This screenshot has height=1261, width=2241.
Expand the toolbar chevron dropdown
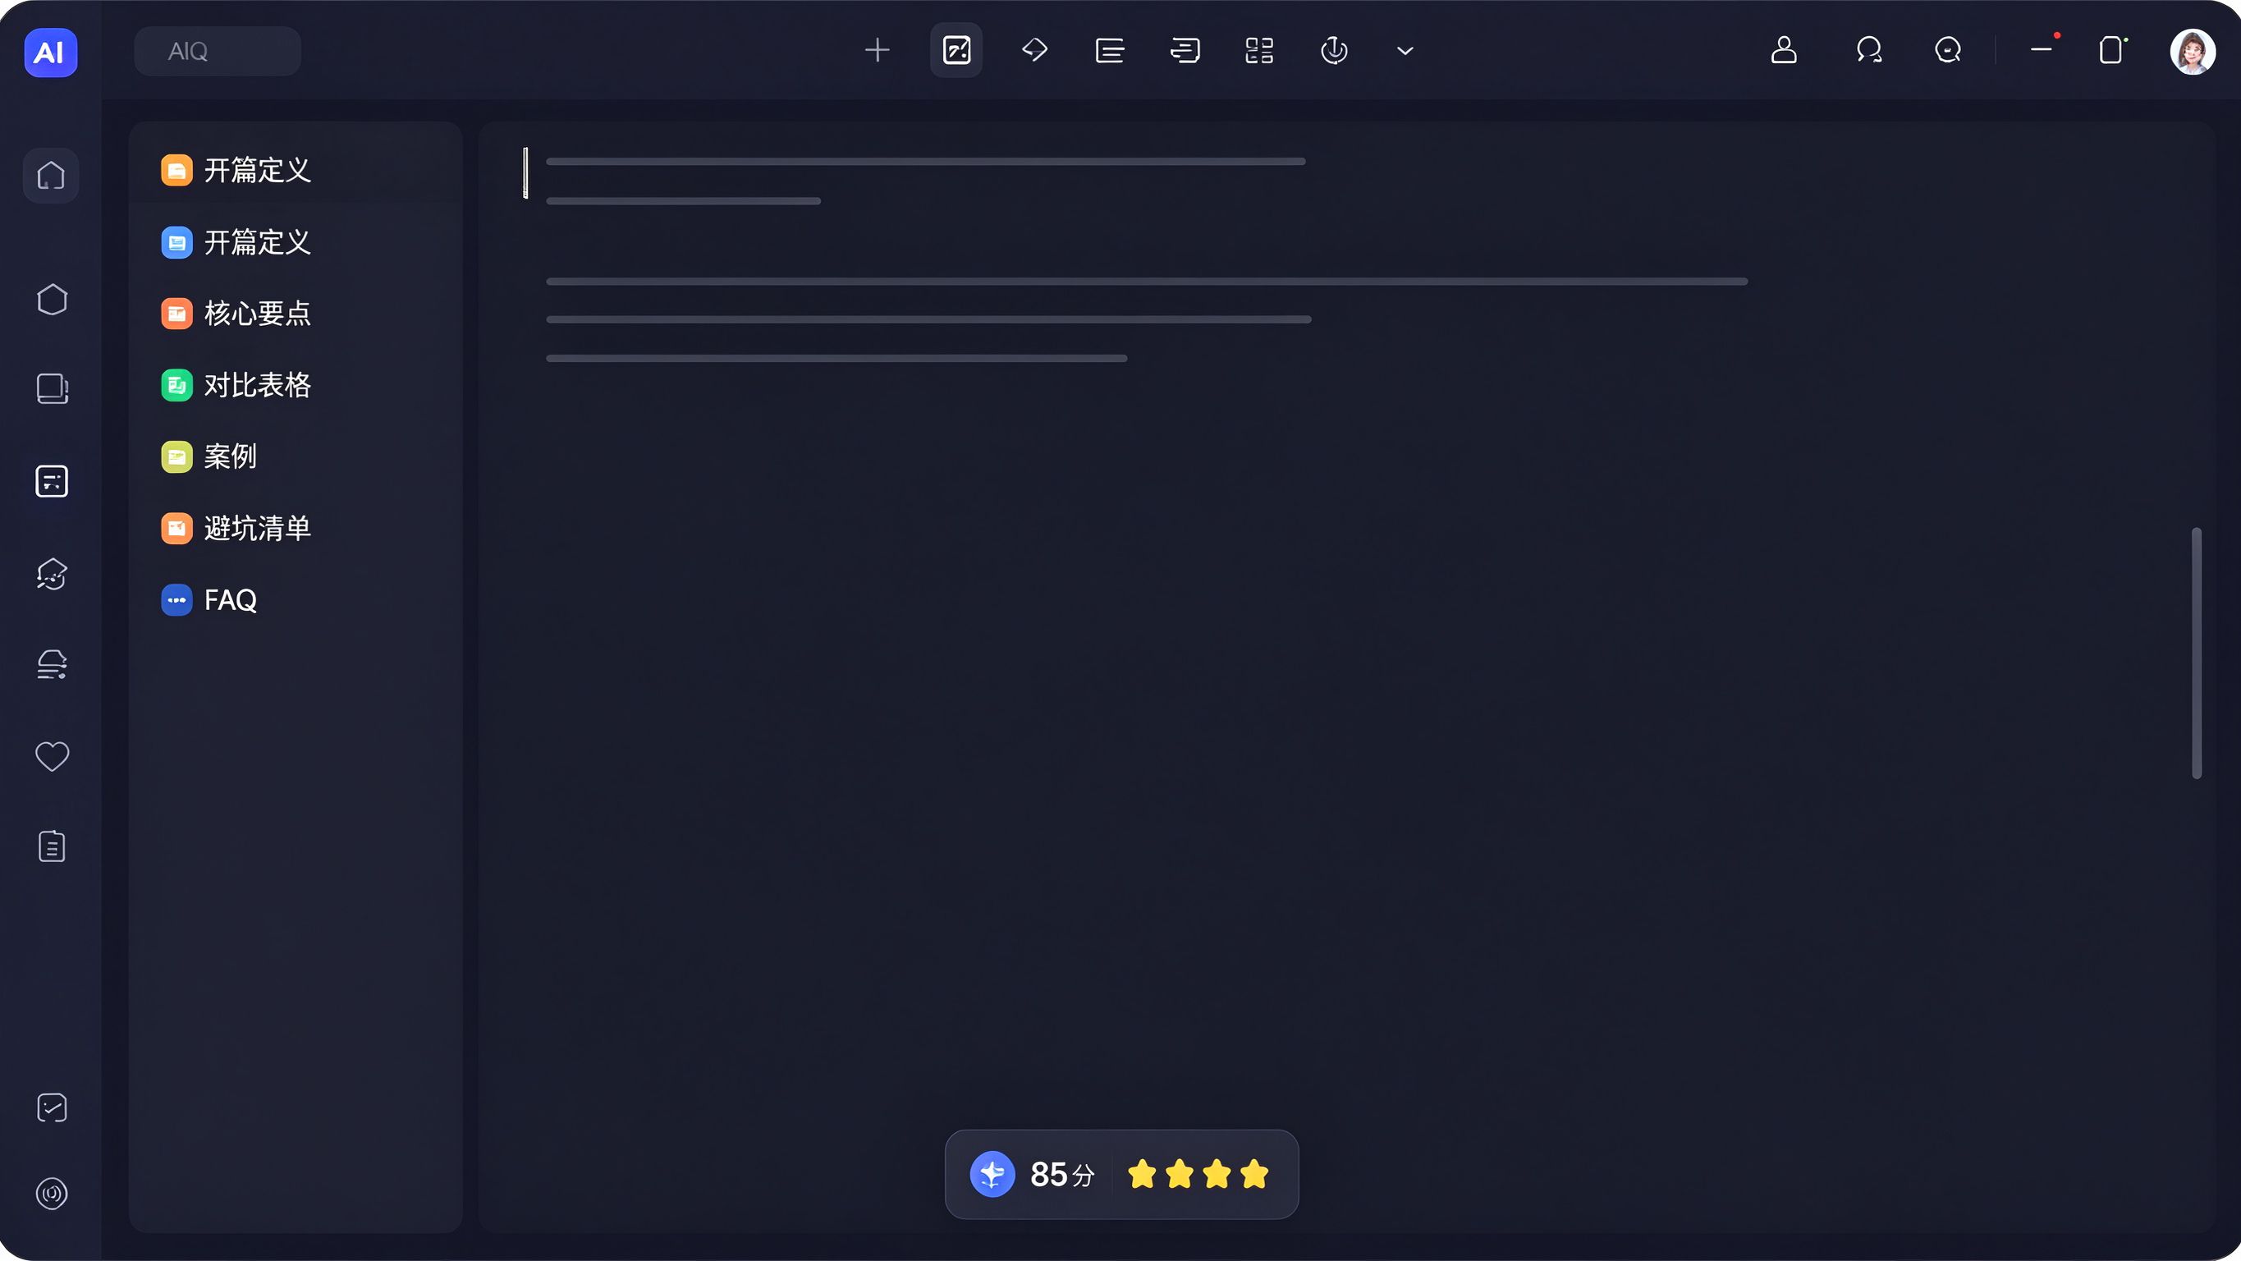(x=1405, y=50)
